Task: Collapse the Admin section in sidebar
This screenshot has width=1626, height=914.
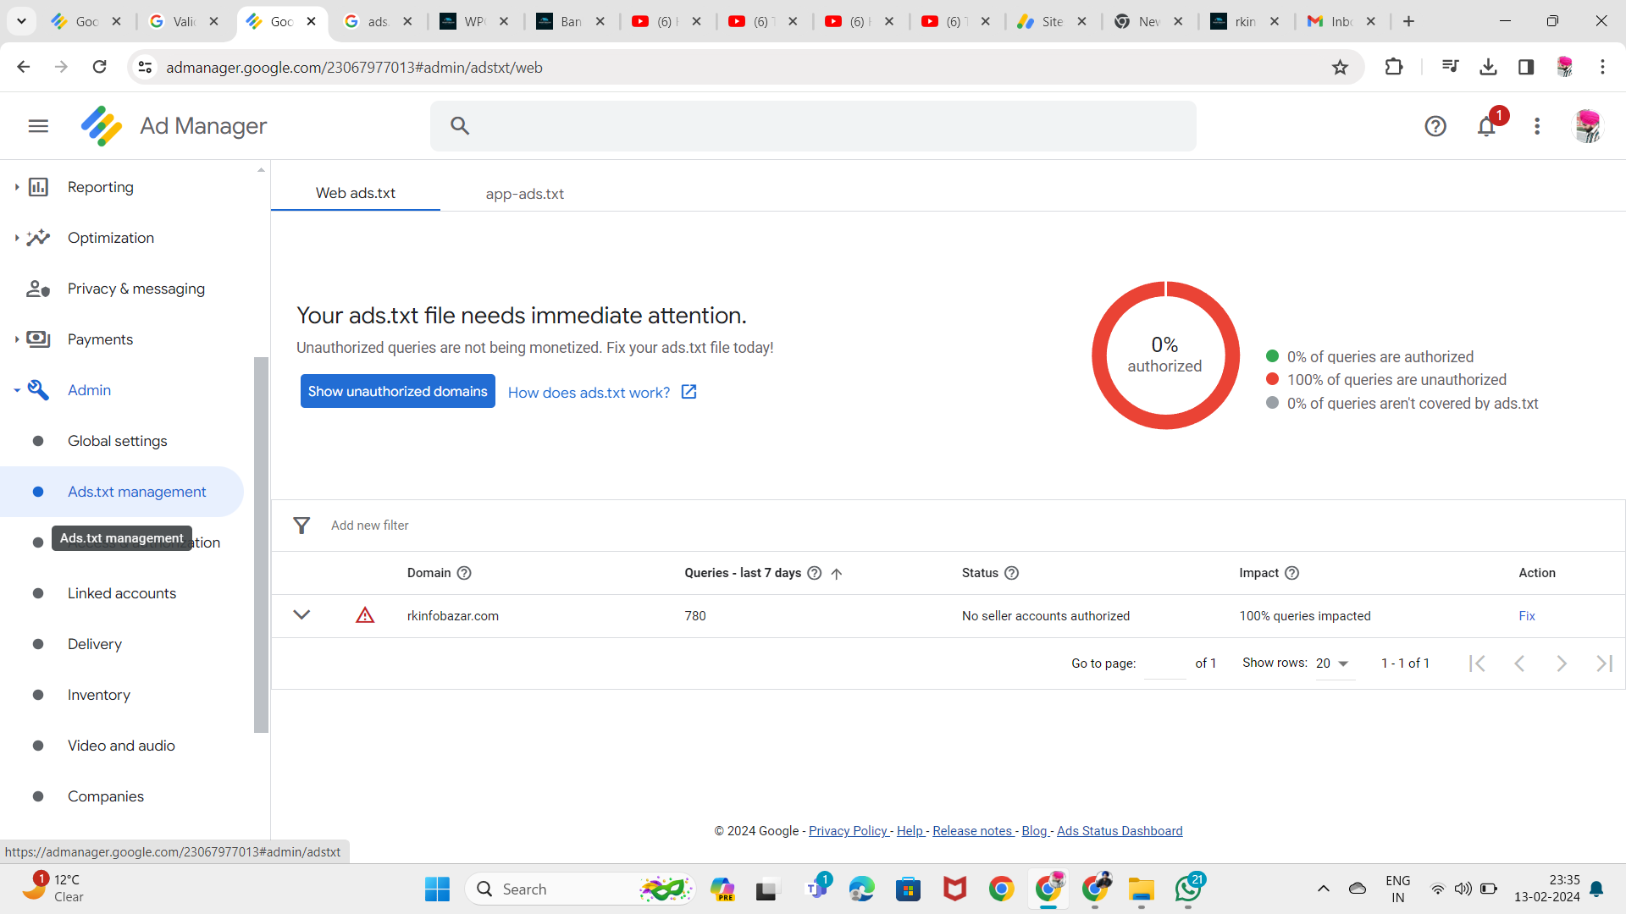Action: (16, 390)
